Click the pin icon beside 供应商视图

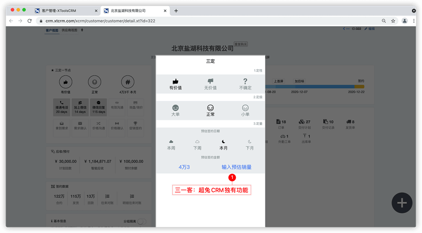pyautogui.click(x=82, y=30)
